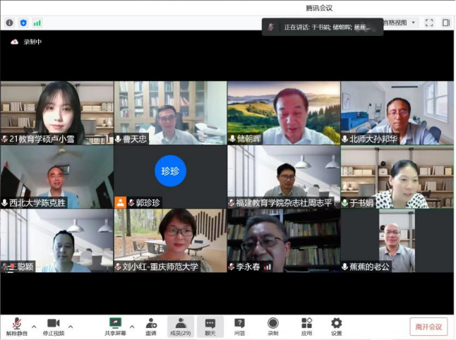This screenshot has width=456, height=340.
Task: Open the grid view (宫格视图) dropdown
Action: click(400, 23)
